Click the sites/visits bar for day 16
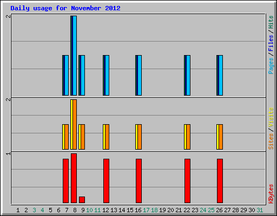Image resolution: width=277 pixels, height=216 pixels. pyautogui.click(x=138, y=137)
